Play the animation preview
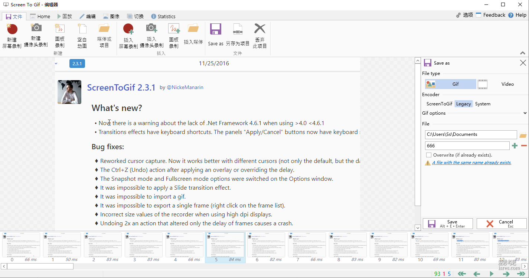This screenshot has height=278, width=529. 492,274
